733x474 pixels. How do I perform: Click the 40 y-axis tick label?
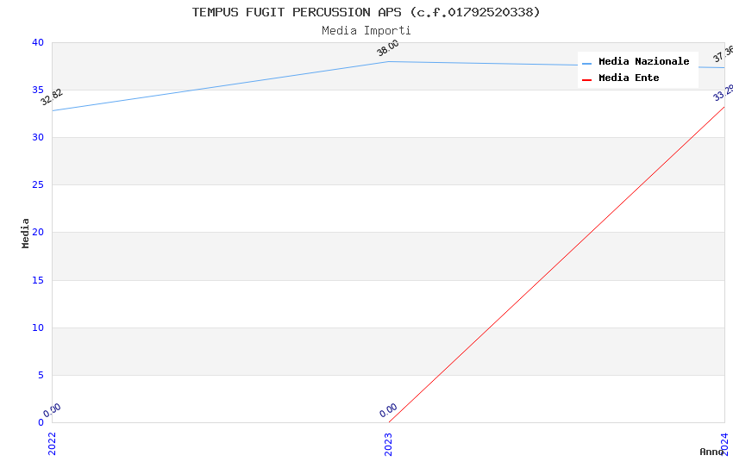click(37, 42)
